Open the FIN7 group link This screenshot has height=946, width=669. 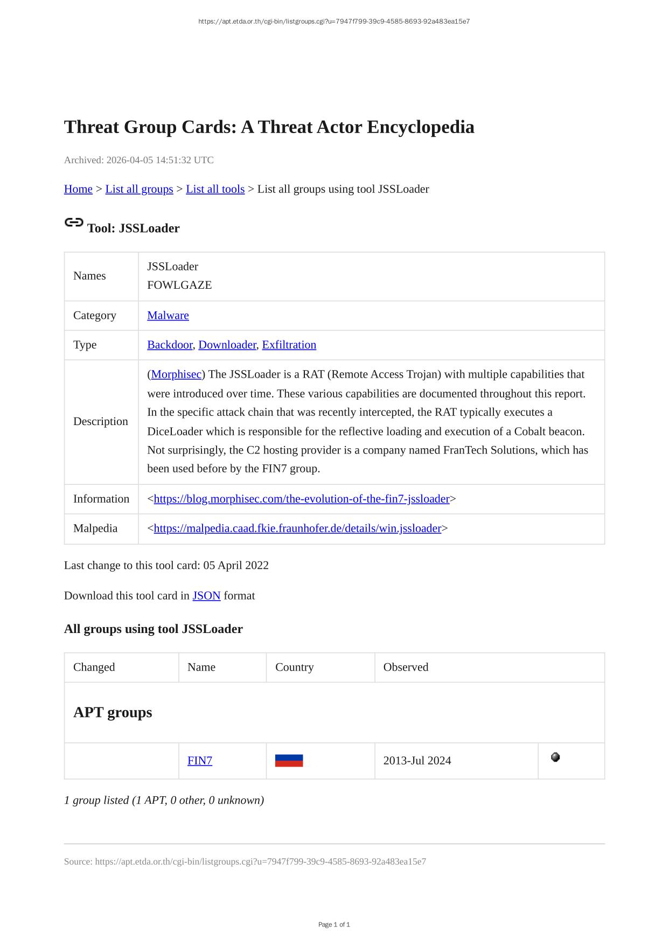[200, 761]
